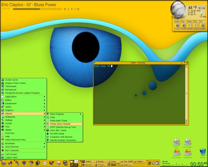Open Konqueror Web Browser

pyautogui.click(x=64, y=137)
